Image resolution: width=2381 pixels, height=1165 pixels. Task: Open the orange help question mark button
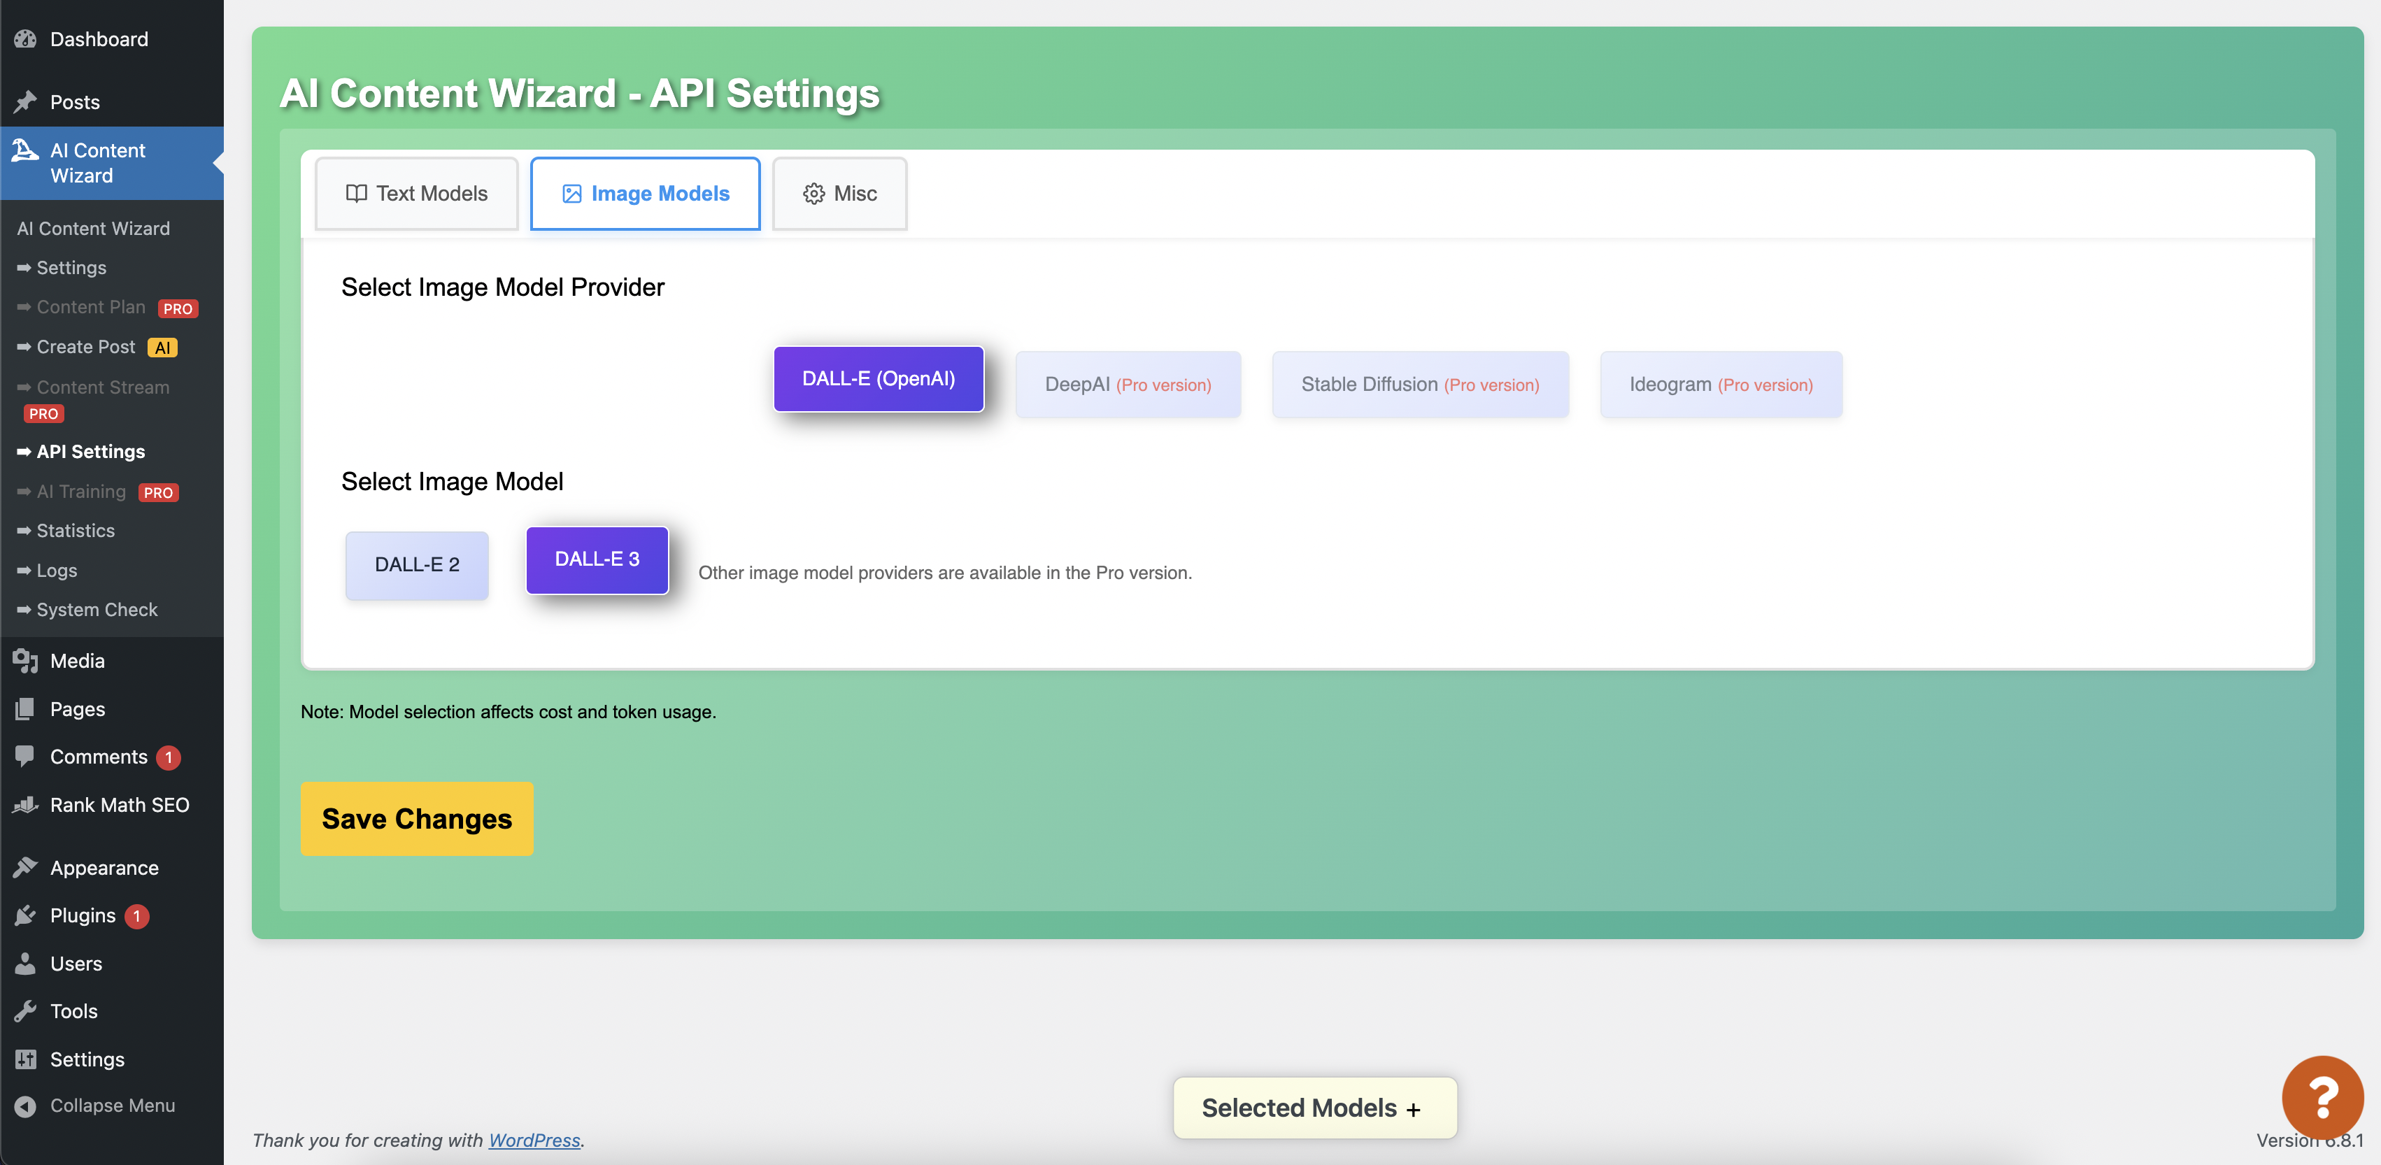coord(2322,1096)
